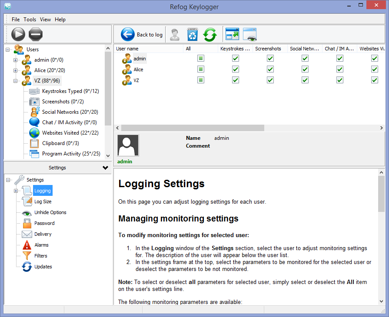The height and width of the screenshot is (317, 389).
Task: Click the Settings wrench icon
Action: [19, 180]
